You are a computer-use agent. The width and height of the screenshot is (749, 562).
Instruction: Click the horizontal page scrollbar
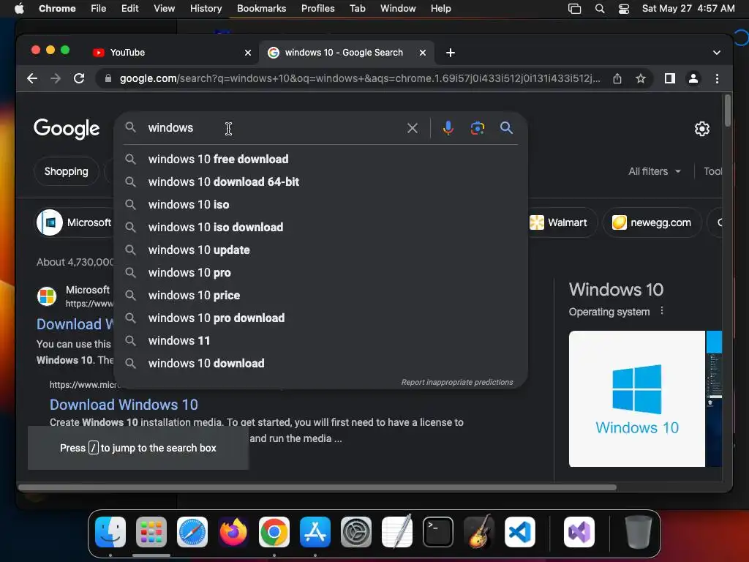coord(317,487)
